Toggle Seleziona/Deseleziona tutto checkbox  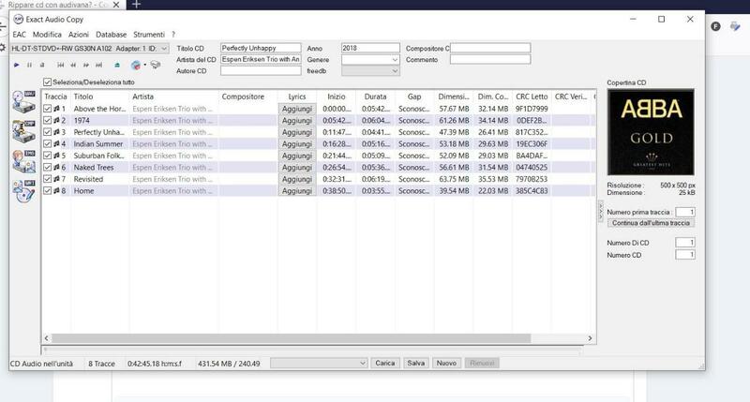point(48,82)
